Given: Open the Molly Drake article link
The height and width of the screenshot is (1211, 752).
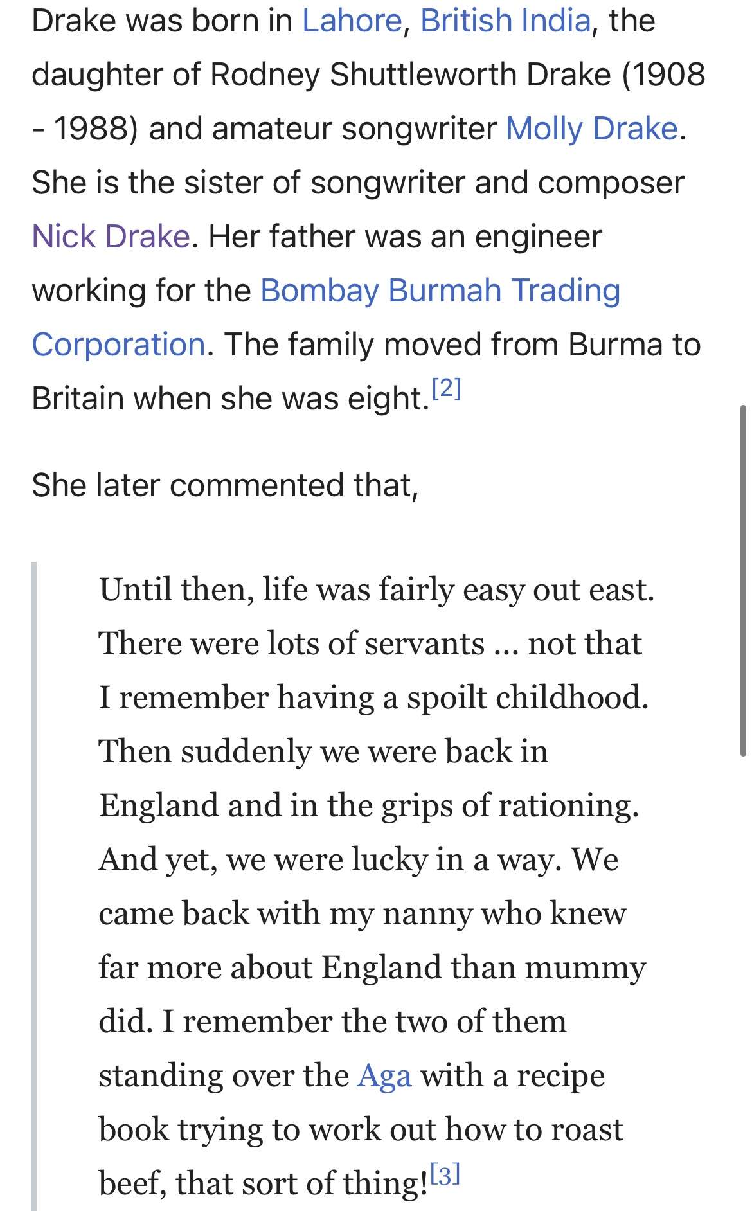Looking at the screenshot, I should pyautogui.click(x=591, y=129).
